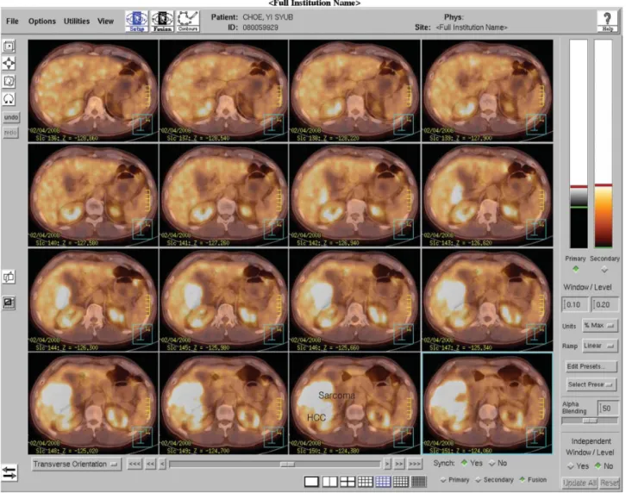Open the Contours tool icon
The width and height of the screenshot is (626, 493).
click(188, 22)
